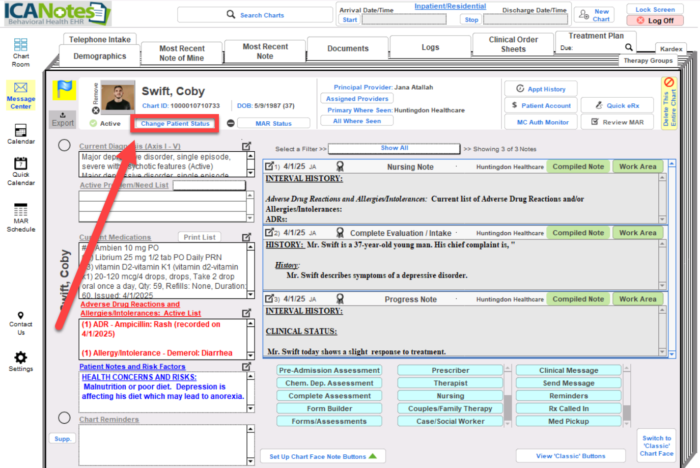700x468 pixels.
Task: Expand the Set Up Chart Face Note Buttons arrow
Action: click(373, 456)
